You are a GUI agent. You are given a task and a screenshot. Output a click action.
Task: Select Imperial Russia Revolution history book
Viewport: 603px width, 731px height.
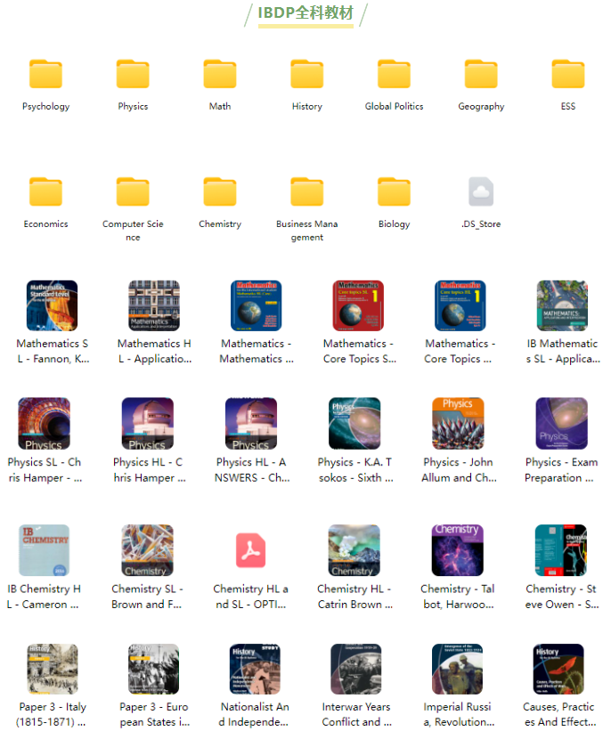pos(457,670)
